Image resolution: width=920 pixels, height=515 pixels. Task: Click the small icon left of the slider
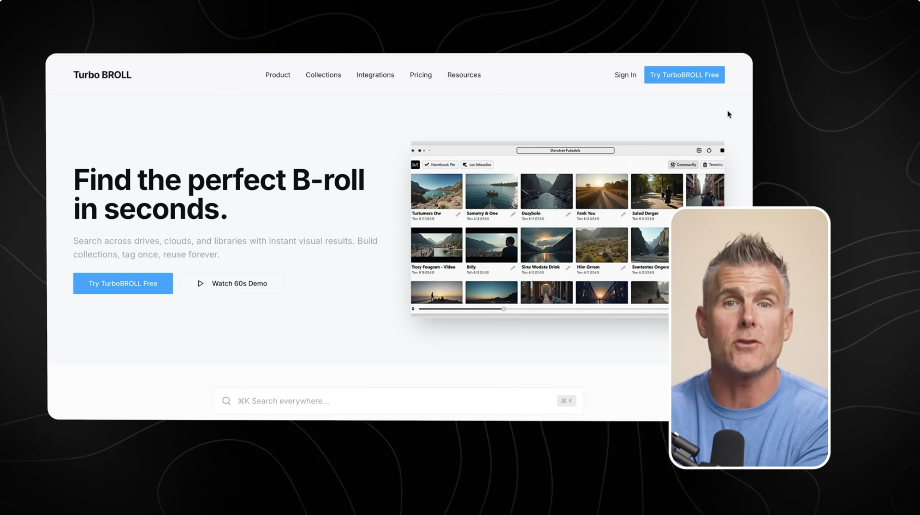tap(413, 309)
